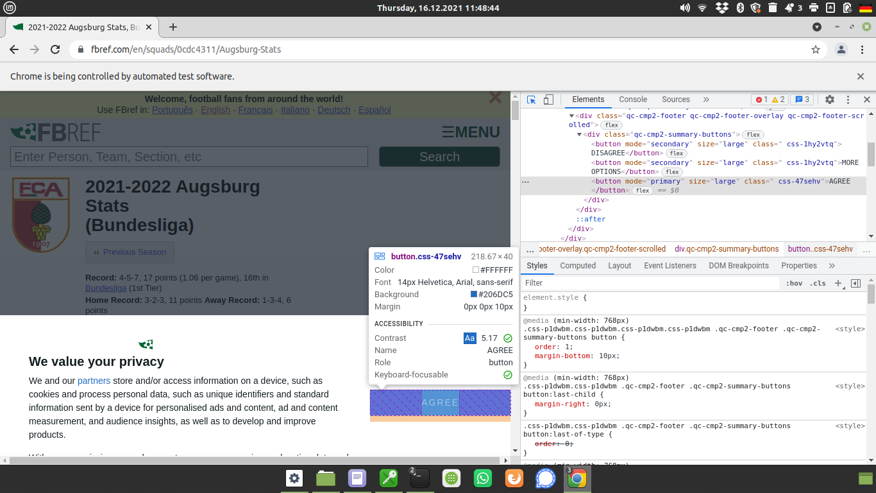Open the 3 issues message badge

click(802, 99)
